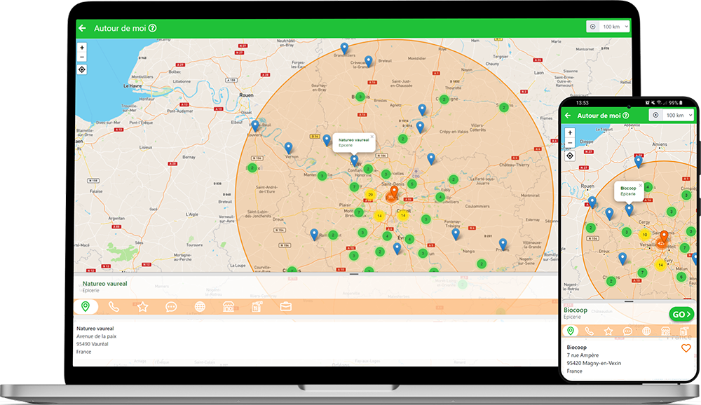Image resolution: width=701 pixels, height=405 pixels.
Task: Open the laptop storefront tab
Action: (229, 307)
